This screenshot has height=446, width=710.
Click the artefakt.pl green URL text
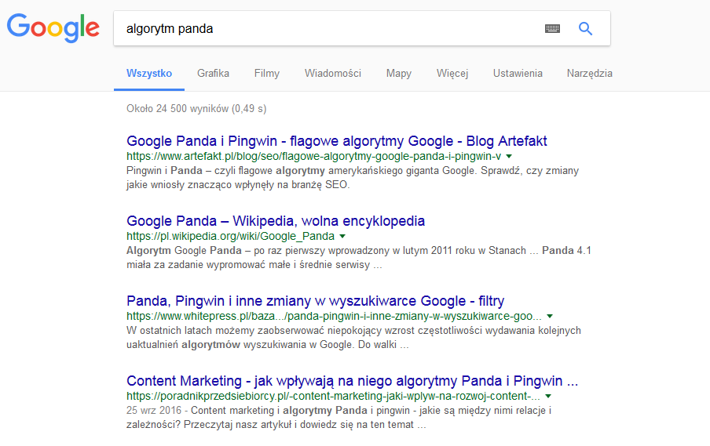pyautogui.click(x=314, y=156)
